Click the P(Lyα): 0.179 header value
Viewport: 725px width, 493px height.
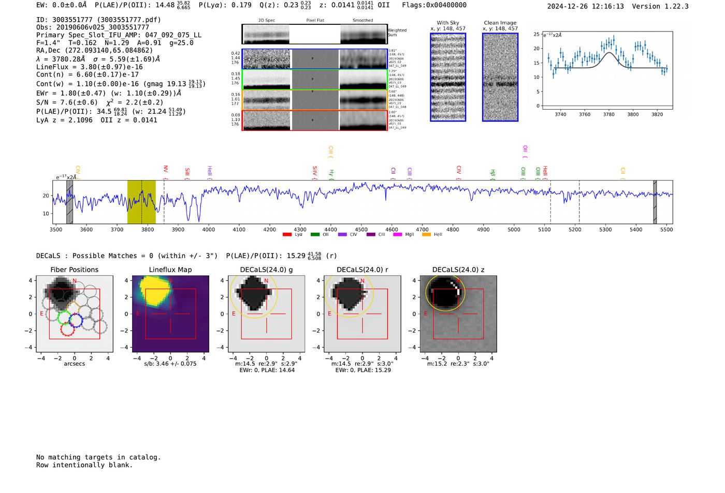tap(225, 5)
